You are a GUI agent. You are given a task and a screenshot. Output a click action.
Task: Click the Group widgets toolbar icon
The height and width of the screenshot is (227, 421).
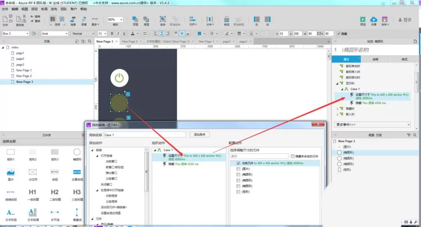click(163, 19)
